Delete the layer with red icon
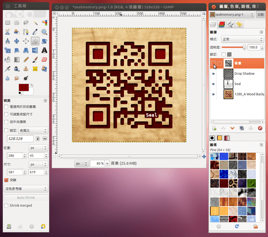Image resolution: width=268 pixels, height=237 pixels. tap(260, 128)
